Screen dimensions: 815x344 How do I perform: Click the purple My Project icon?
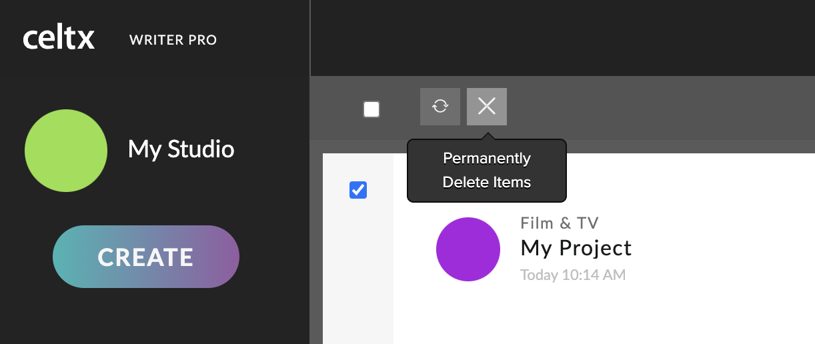pos(468,249)
